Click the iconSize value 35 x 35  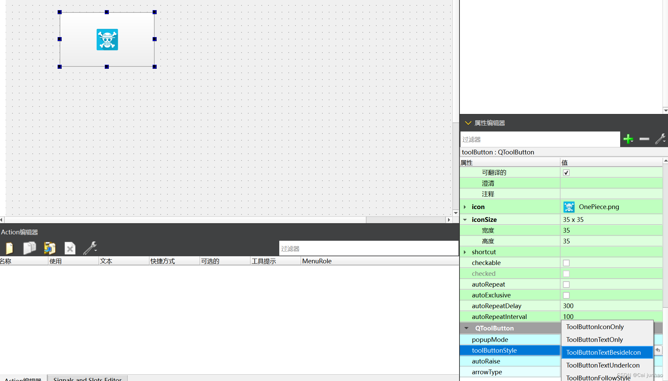(x=611, y=219)
